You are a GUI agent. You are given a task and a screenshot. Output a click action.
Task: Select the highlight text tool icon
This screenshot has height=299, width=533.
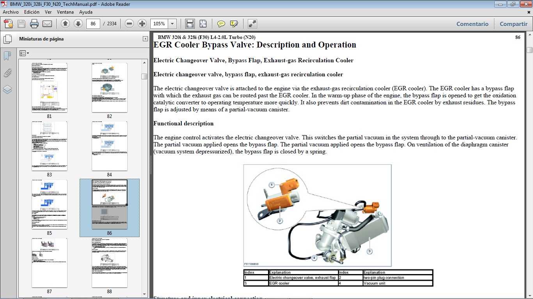click(234, 24)
